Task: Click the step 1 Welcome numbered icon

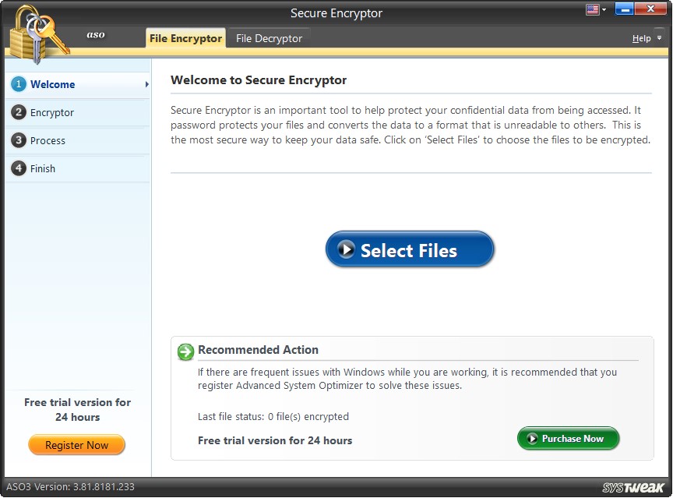Action: (x=18, y=85)
